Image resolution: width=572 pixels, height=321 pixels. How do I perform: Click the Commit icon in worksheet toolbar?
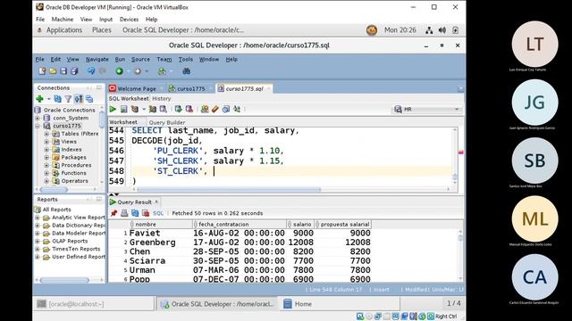coord(179,109)
